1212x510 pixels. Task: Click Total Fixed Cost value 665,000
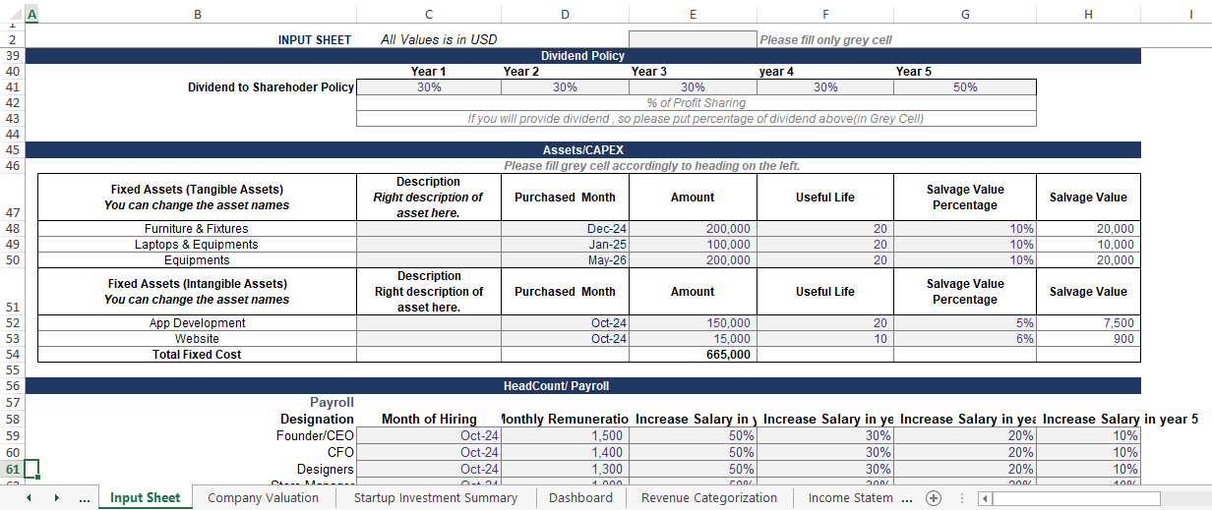(x=693, y=355)
